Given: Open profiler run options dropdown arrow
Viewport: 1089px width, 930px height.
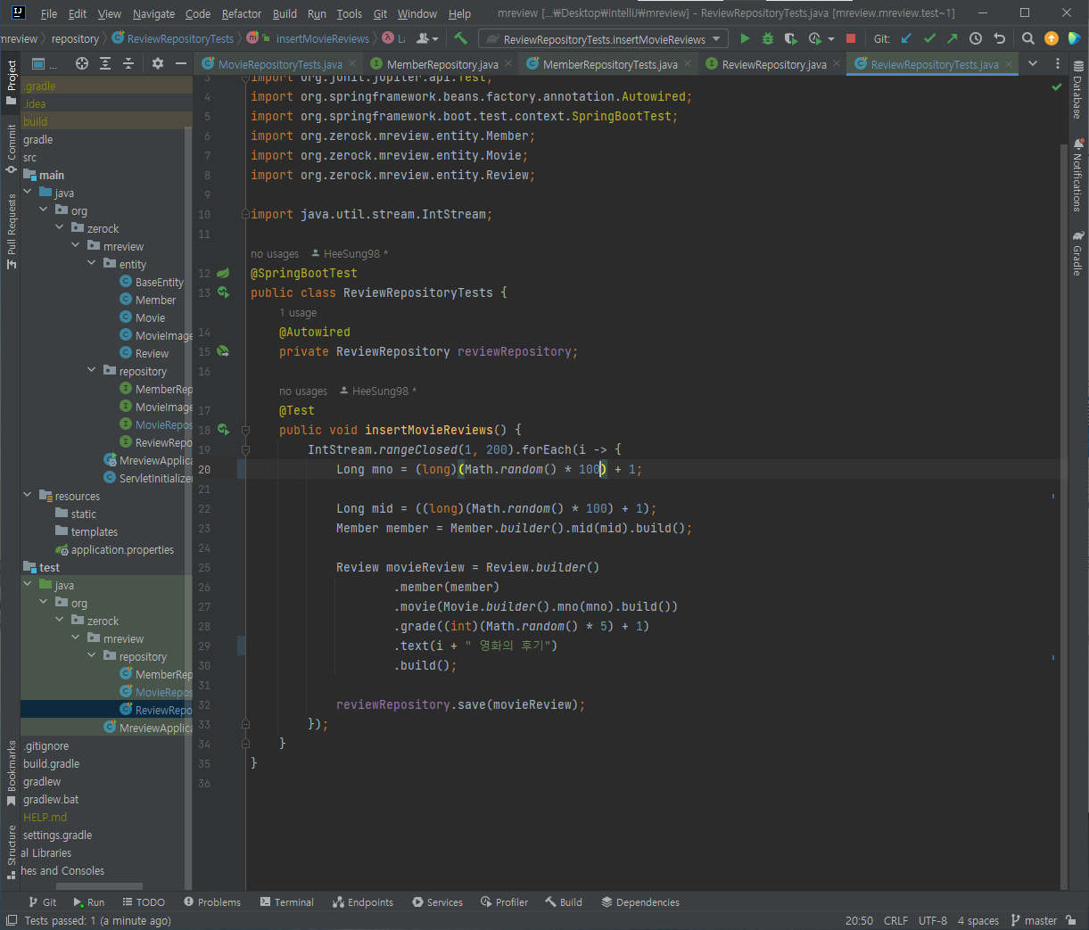Looking at the screenshot, I should pyautogui.click(x=831, y=39).
